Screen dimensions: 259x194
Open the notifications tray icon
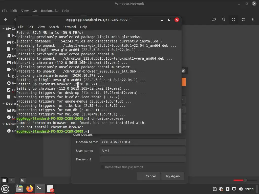214,189
